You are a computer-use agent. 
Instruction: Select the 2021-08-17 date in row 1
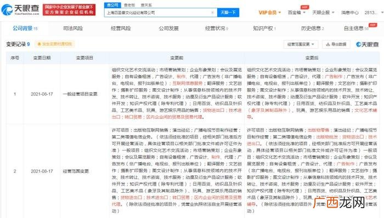42,94
